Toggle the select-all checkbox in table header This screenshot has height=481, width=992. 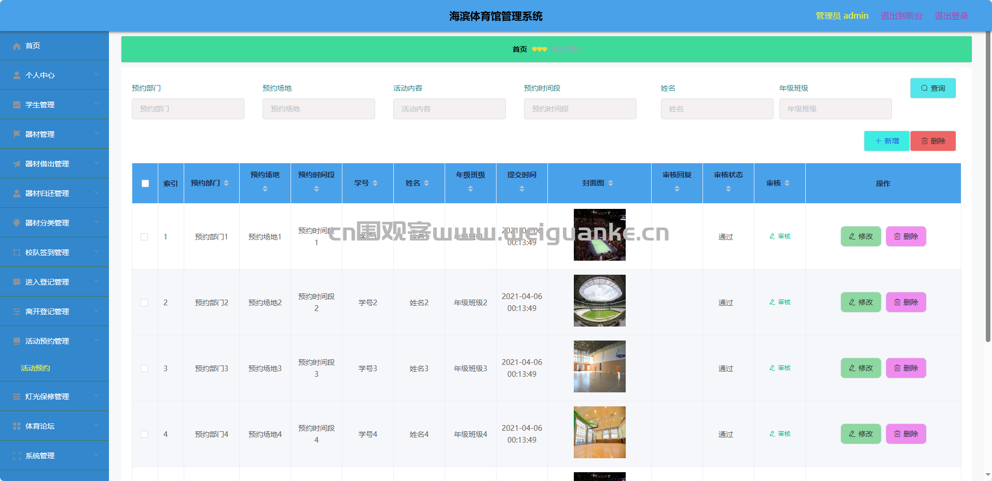(x=145, y=183)
